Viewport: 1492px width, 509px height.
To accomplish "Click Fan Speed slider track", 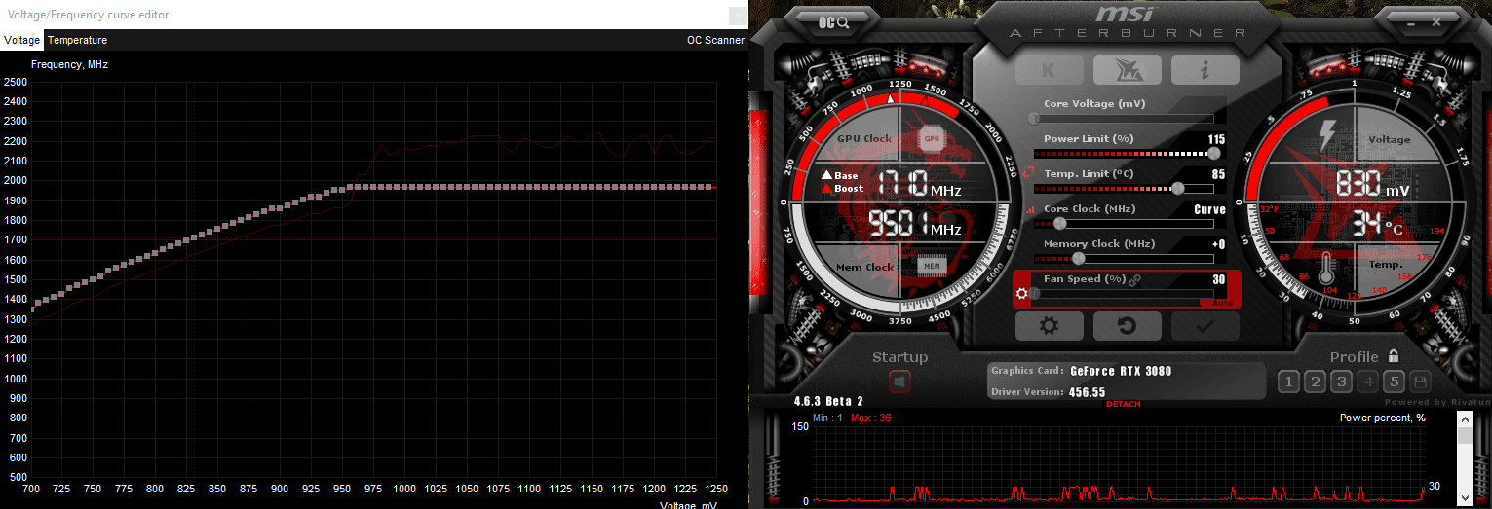I will (1124, 293).
